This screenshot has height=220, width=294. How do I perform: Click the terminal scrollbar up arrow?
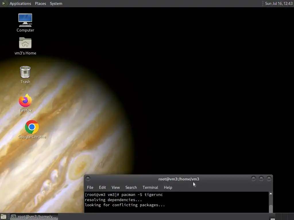pos(270,194)
